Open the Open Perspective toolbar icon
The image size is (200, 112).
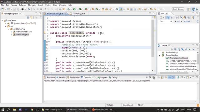coord(188,9)
